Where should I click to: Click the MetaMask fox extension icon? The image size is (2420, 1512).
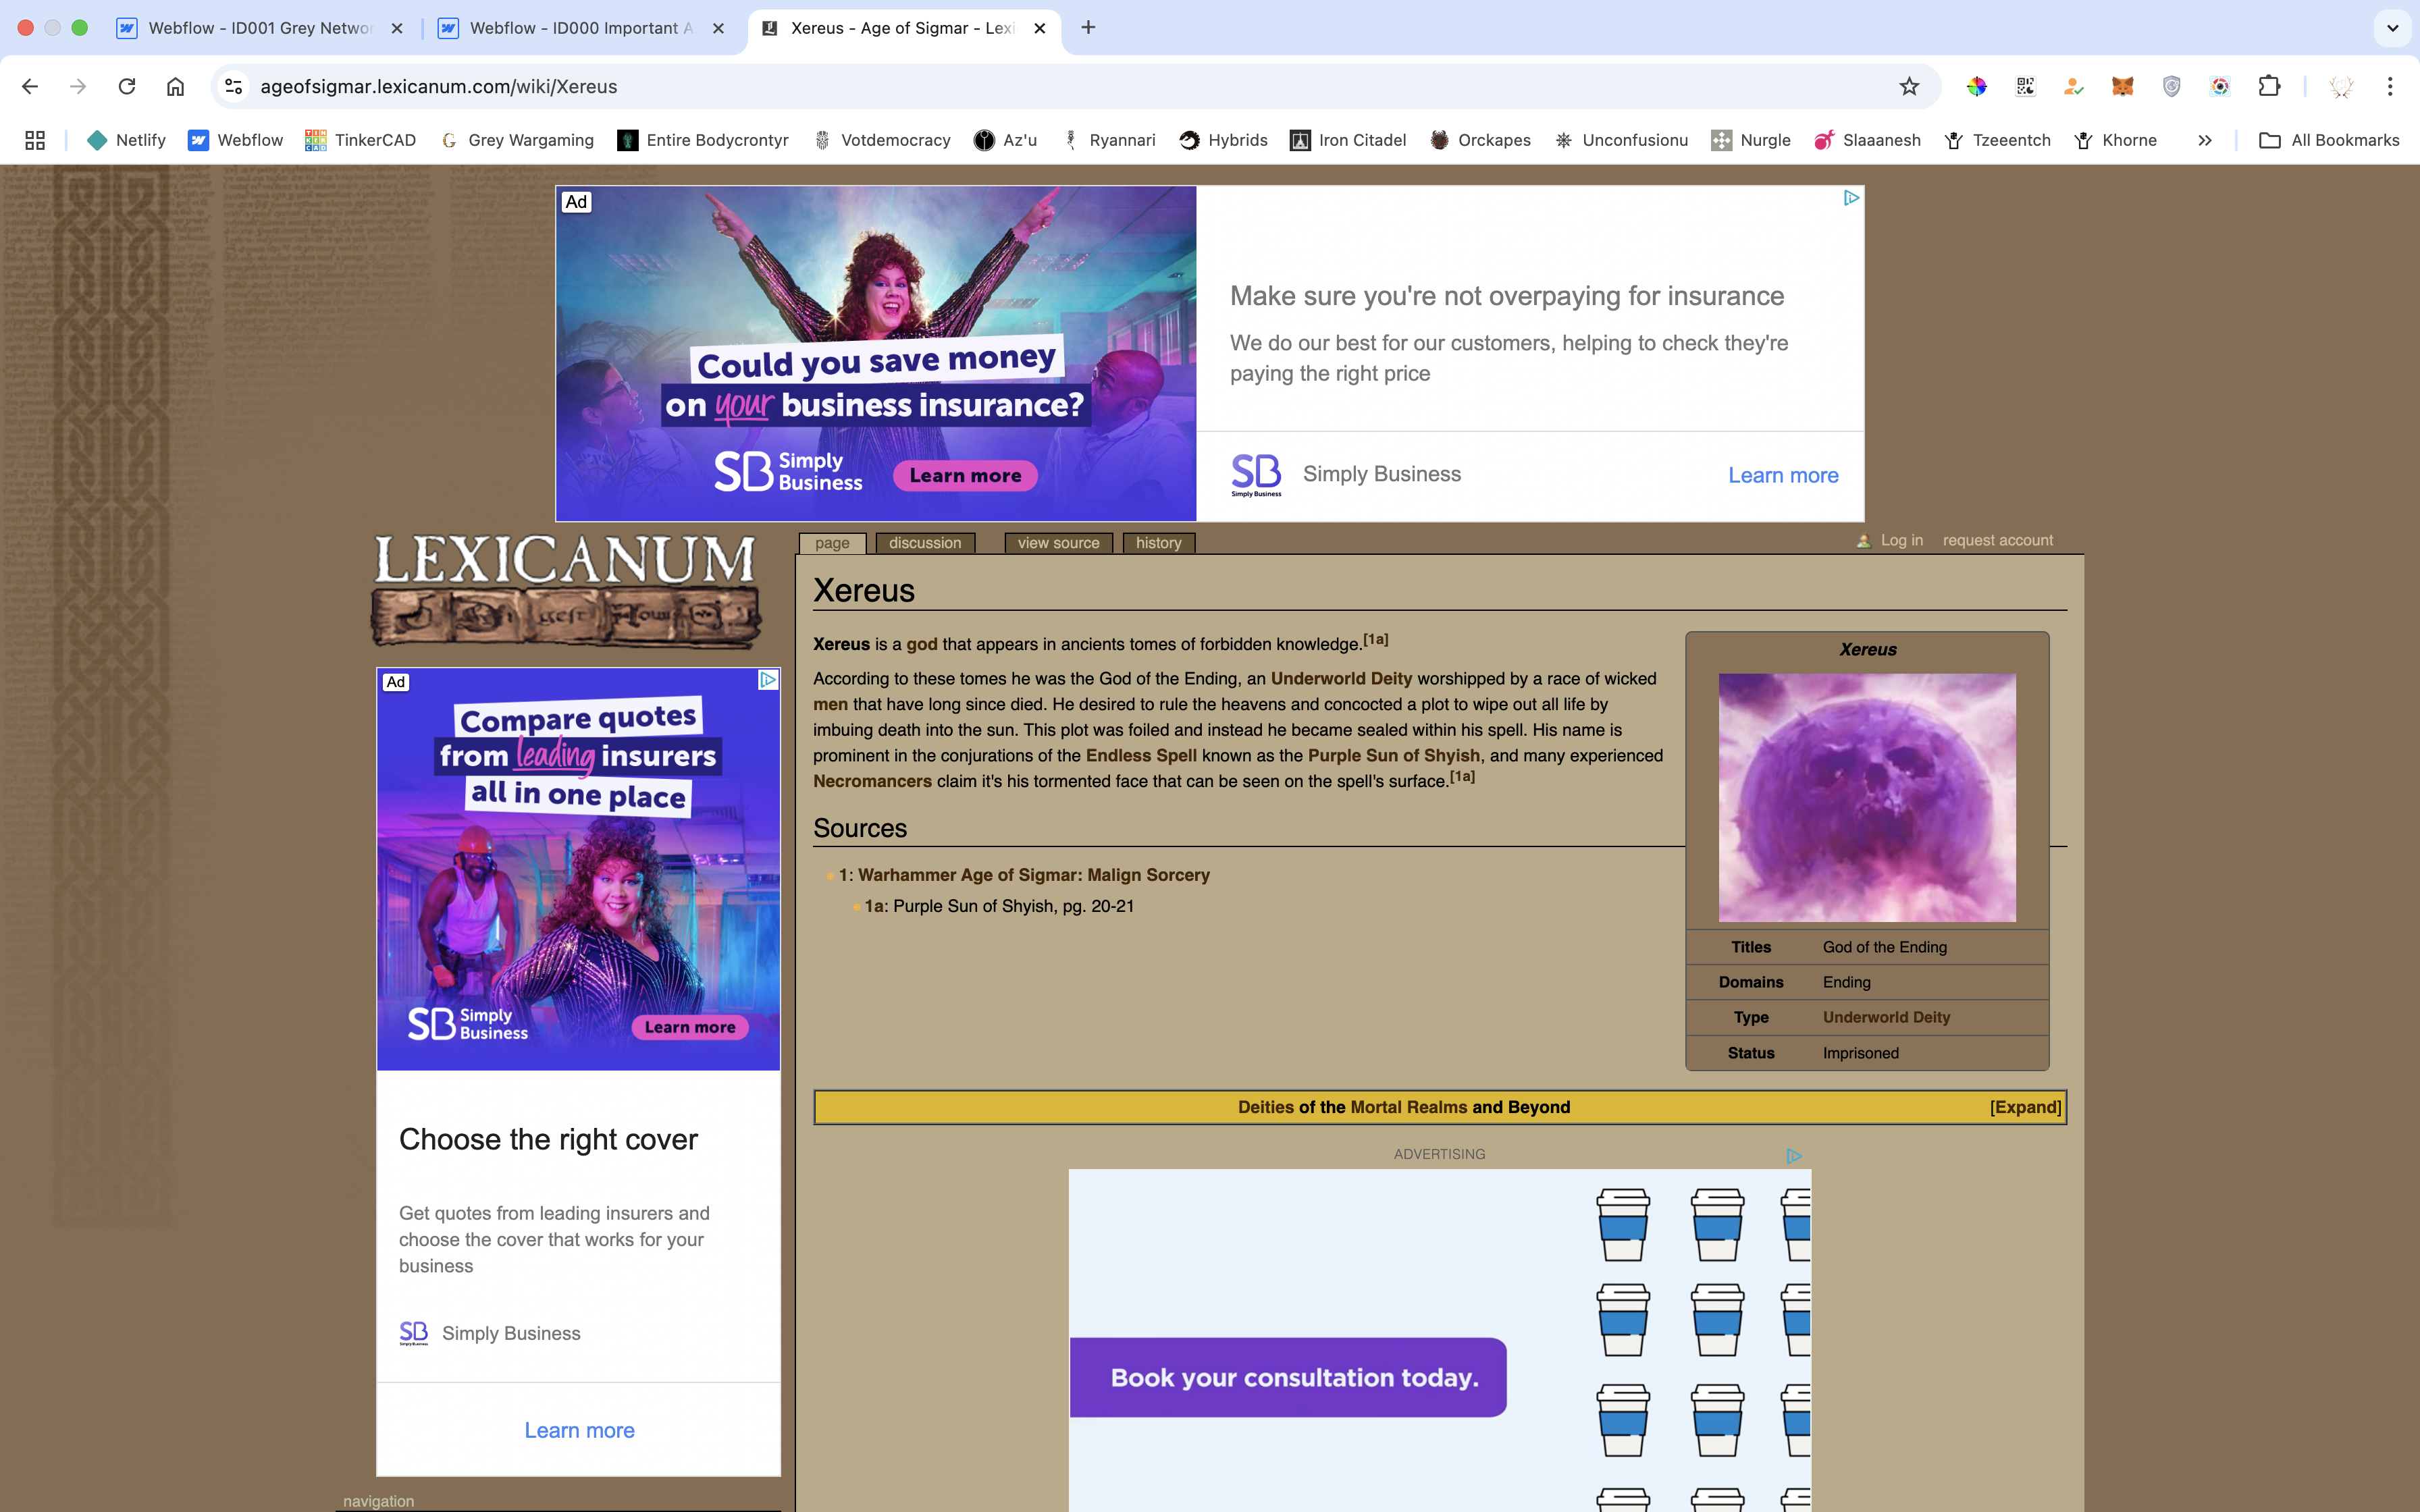click(x=2122, y=87)
